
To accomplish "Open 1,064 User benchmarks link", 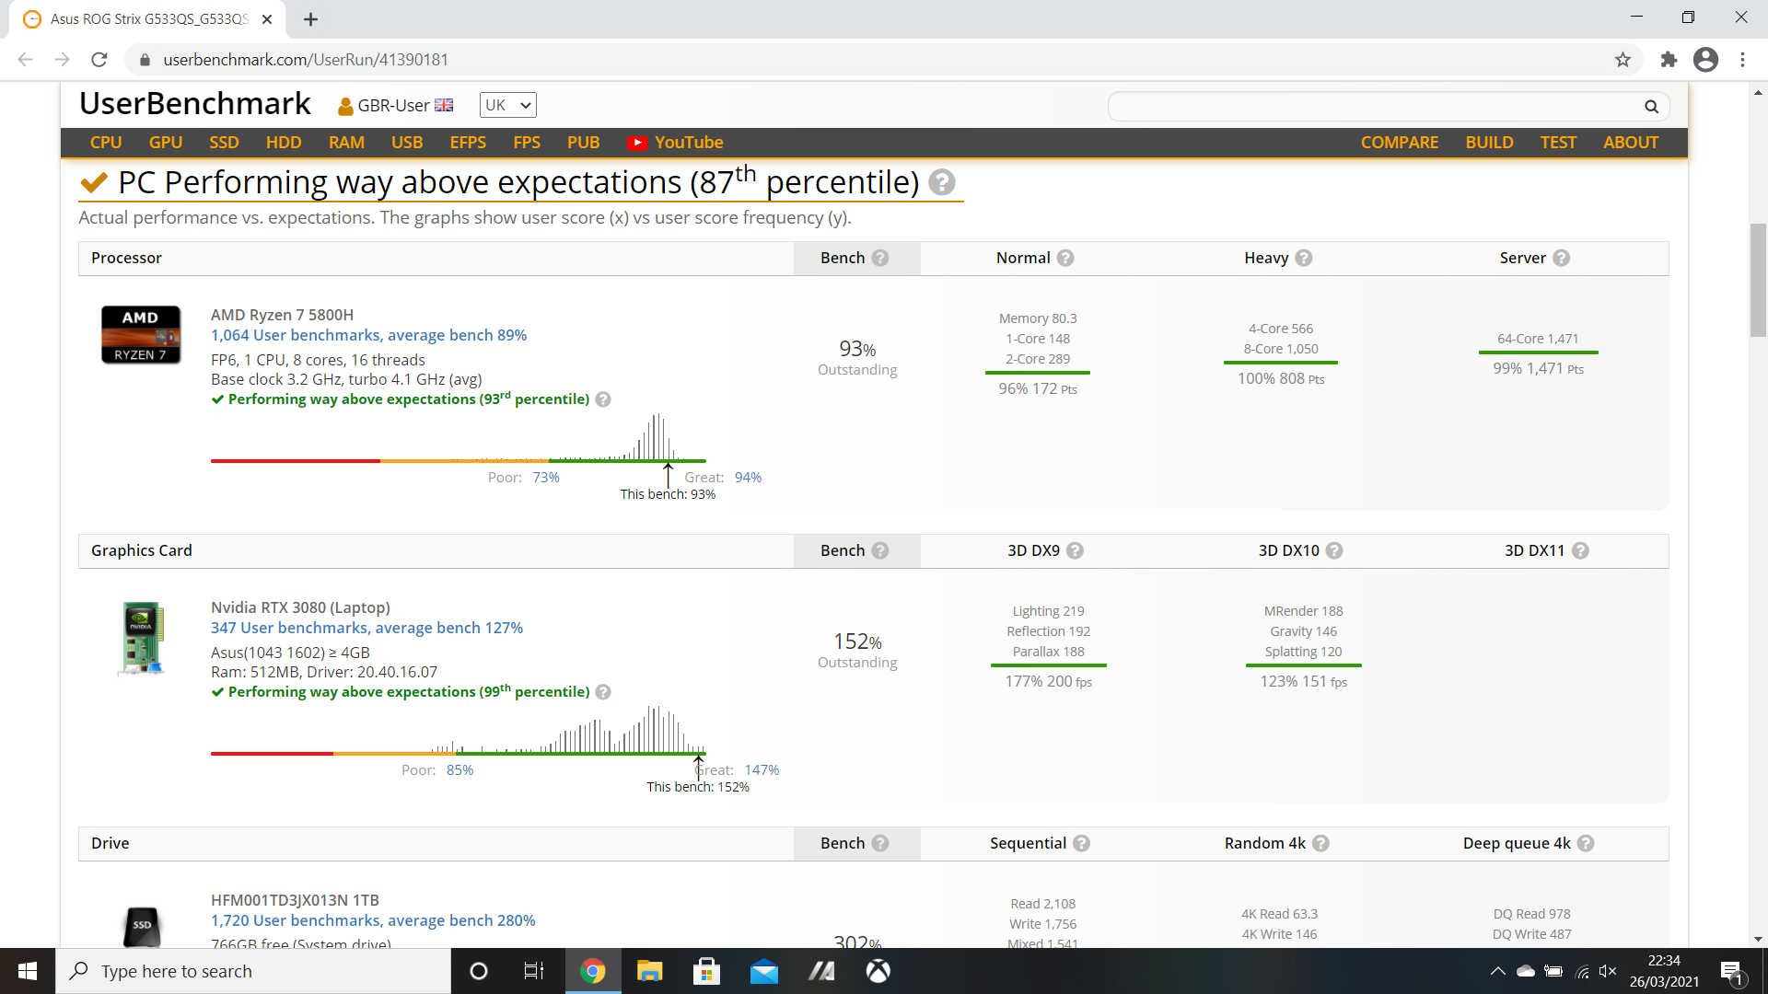I will coord(368,335).
